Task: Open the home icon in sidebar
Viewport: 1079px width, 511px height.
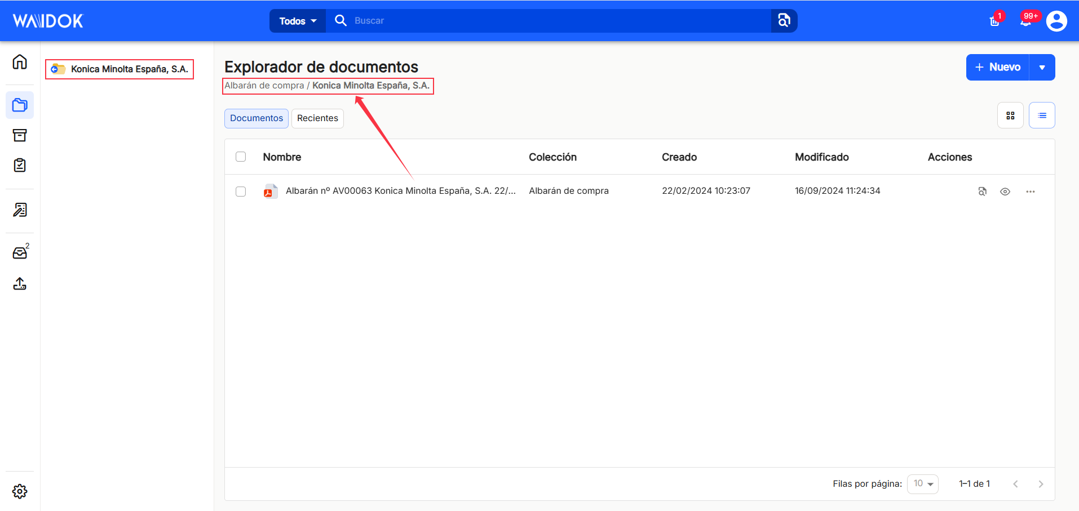Action: click(20, 61)
